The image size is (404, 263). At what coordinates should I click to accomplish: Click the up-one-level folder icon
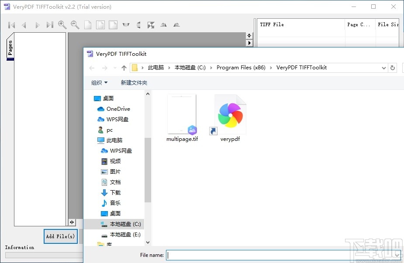click(124, 68)
